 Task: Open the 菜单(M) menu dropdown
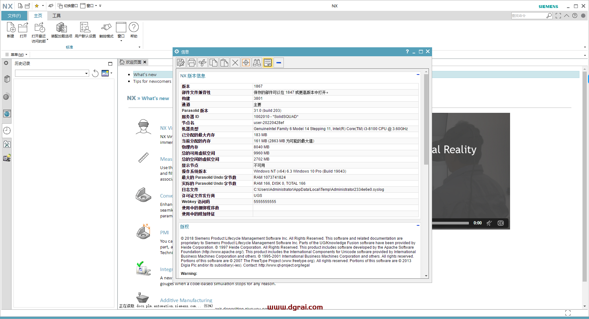17,55
